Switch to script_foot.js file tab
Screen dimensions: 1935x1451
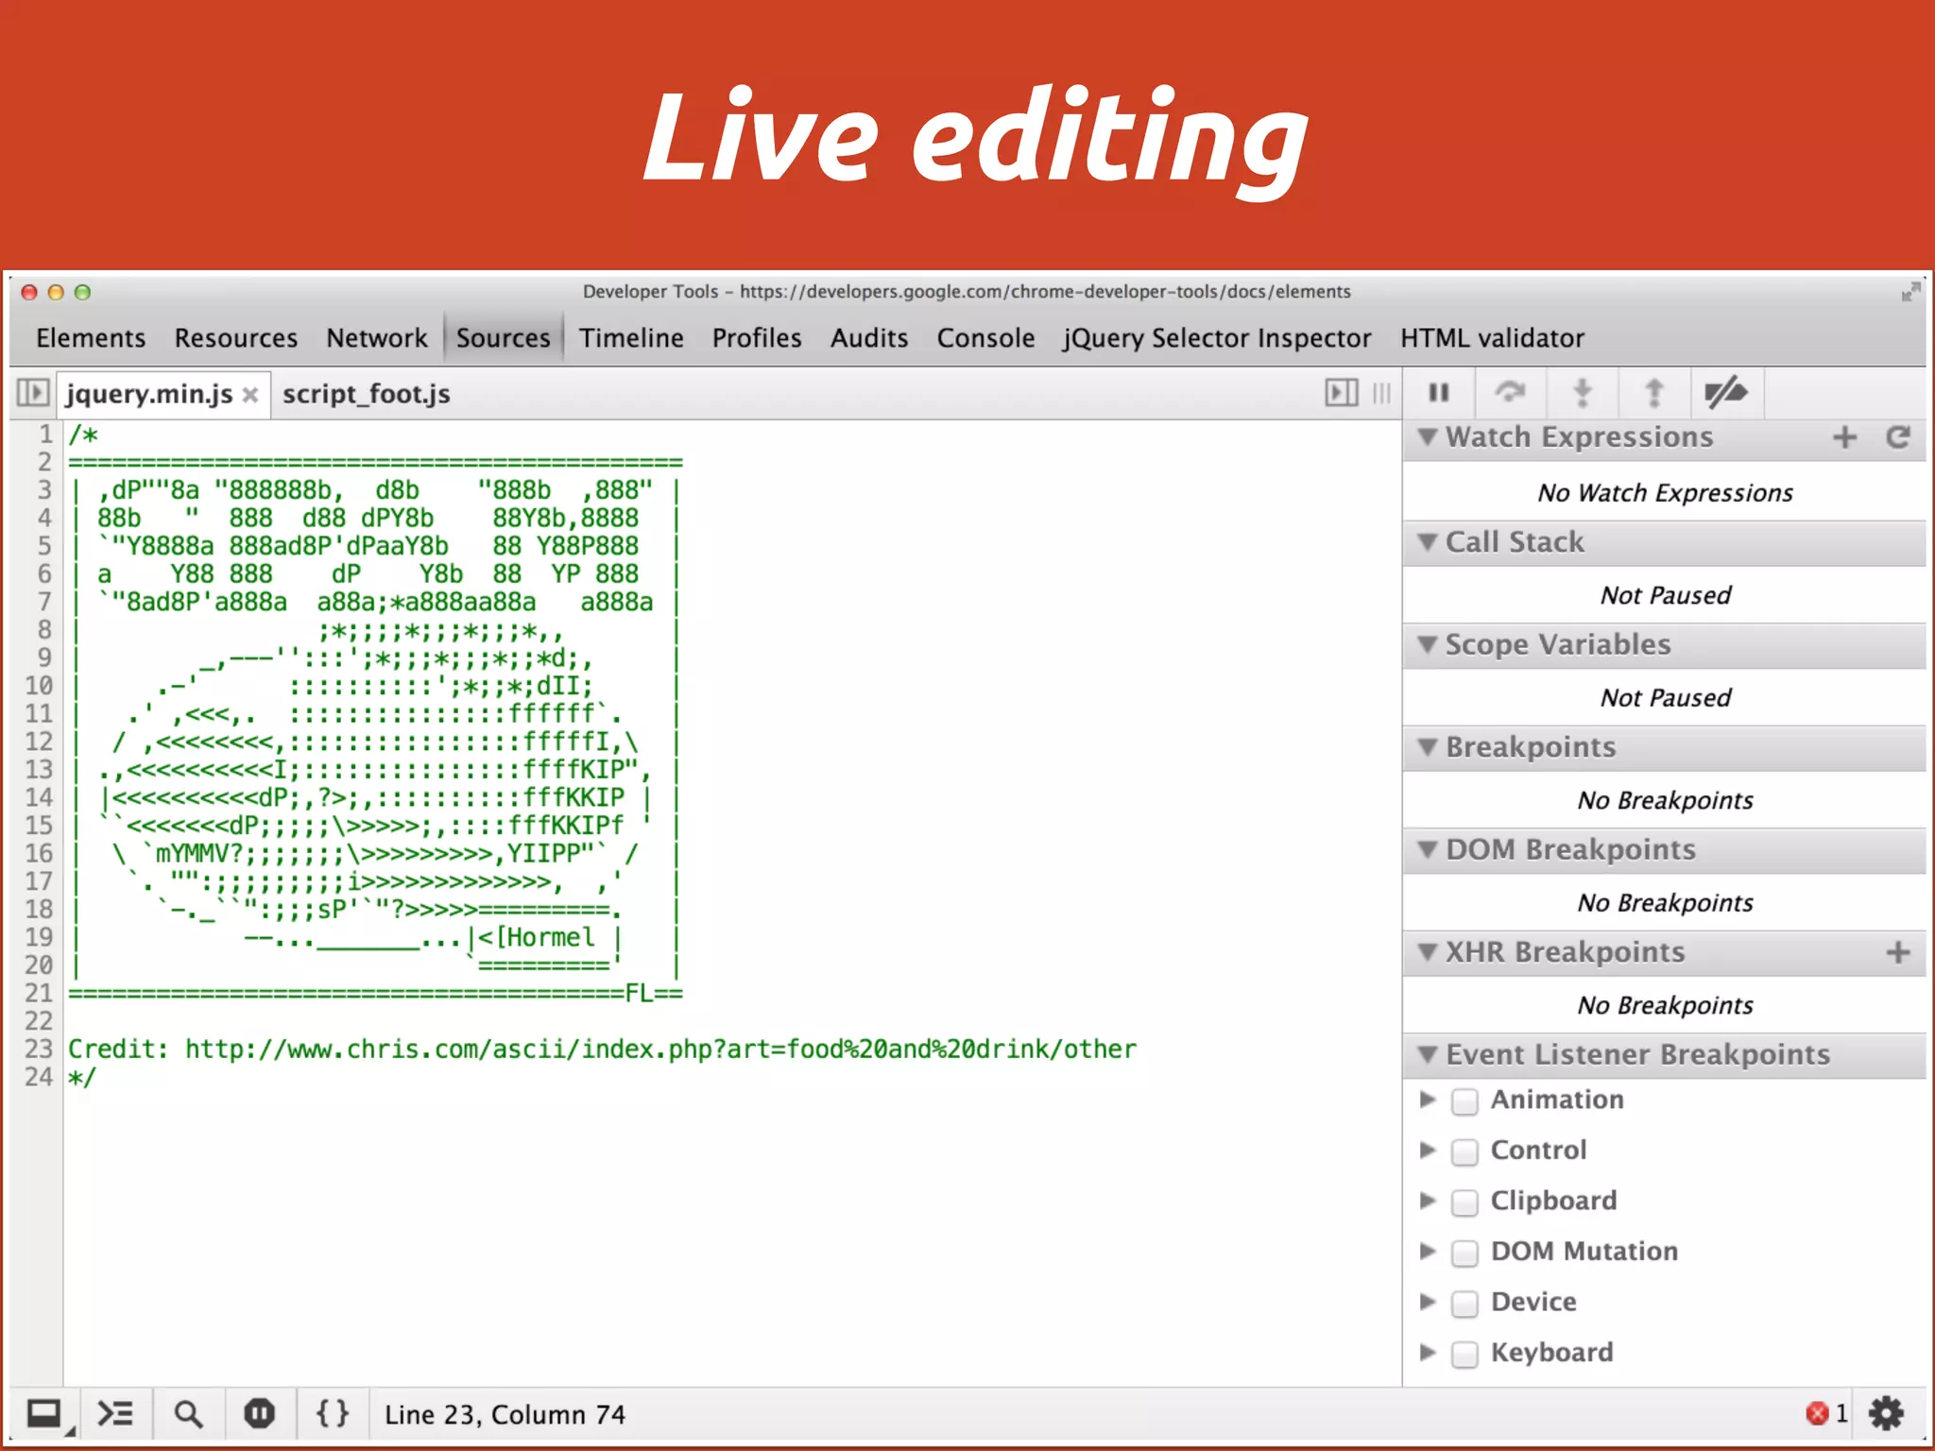[367, 394]
